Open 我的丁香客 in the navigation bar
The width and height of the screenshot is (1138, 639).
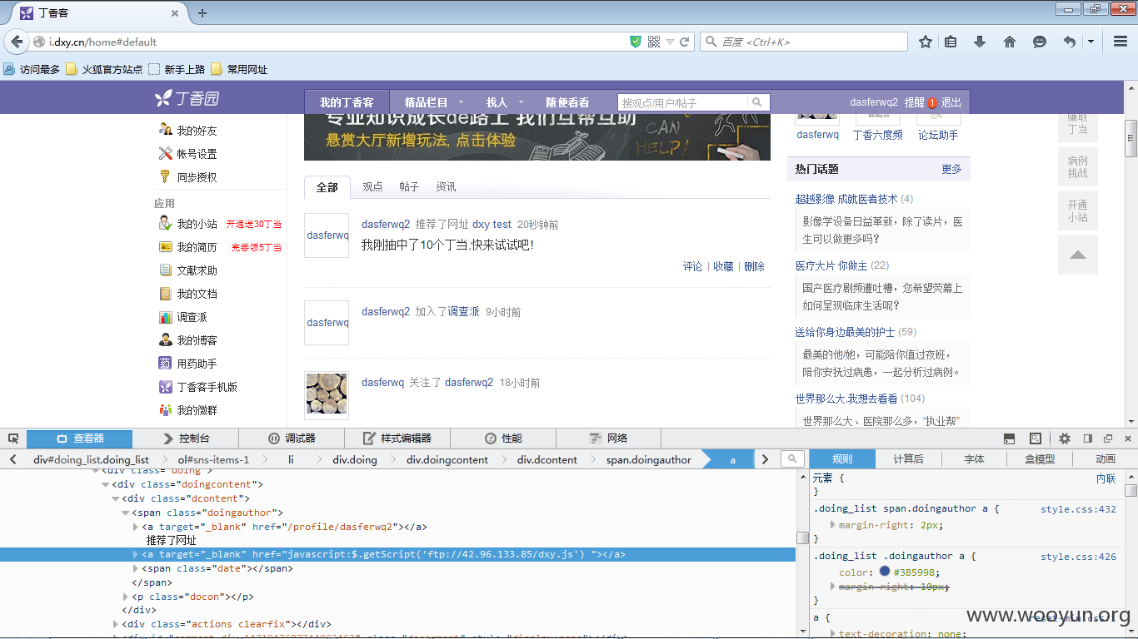(347, 102)
